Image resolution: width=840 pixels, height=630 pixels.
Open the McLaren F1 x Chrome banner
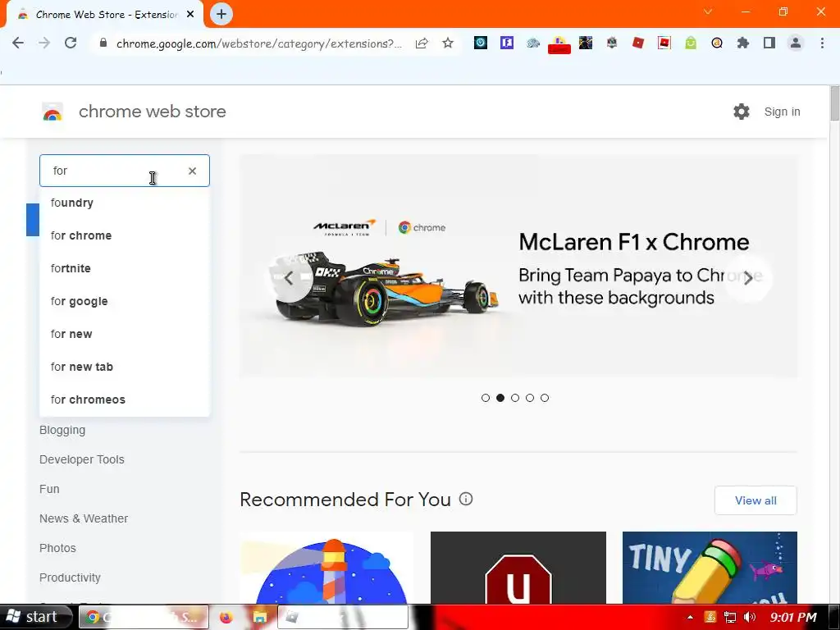[x=518, y=266]
